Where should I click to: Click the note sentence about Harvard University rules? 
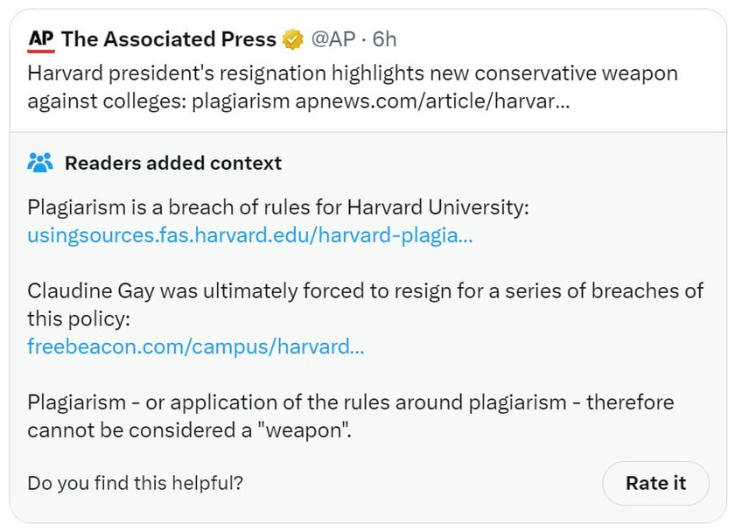coord(278,207)
